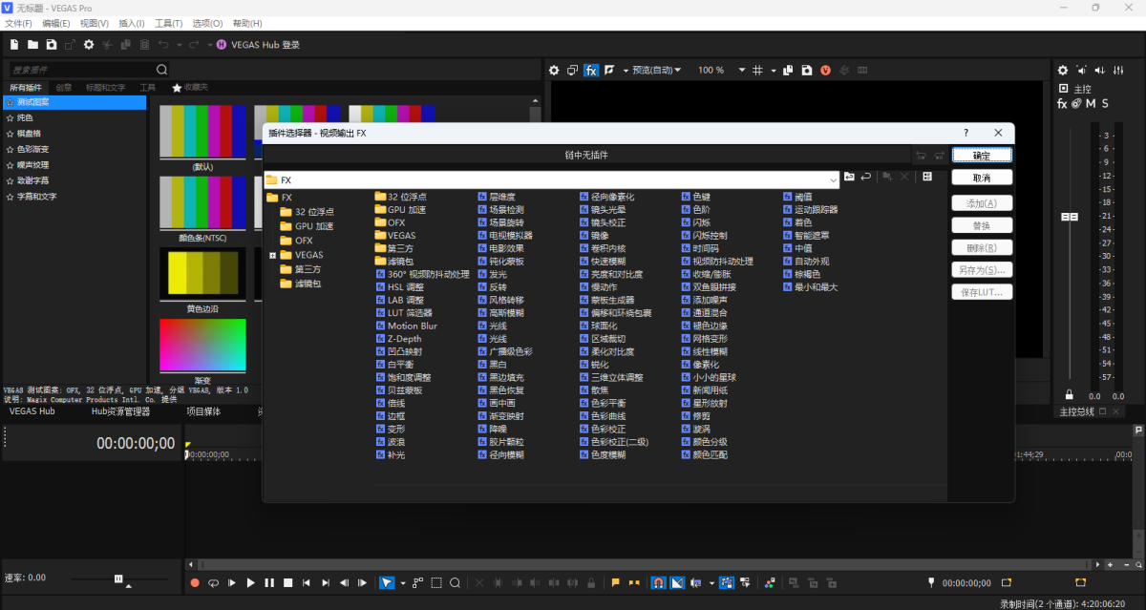
Task: Stop playback with the square Stop button
Action: click(x=287, y=582)
